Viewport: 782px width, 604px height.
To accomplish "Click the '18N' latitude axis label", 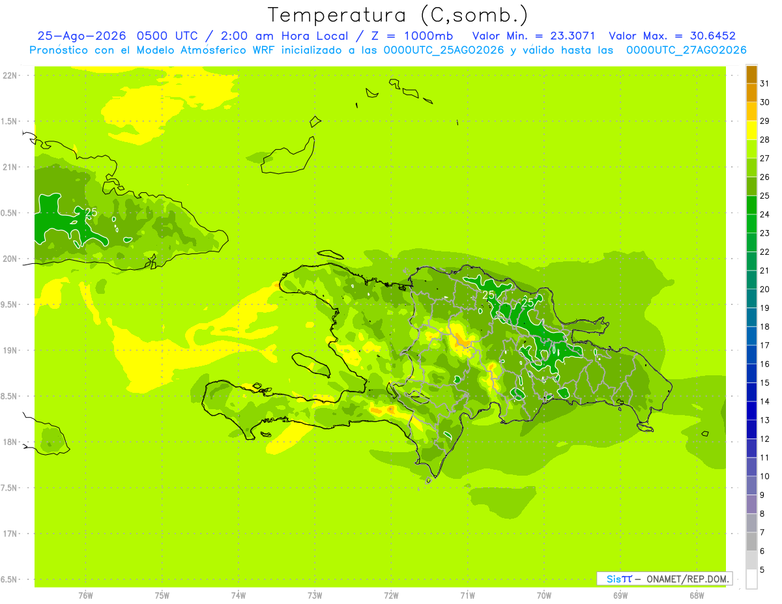I will (x=11, y=442).
